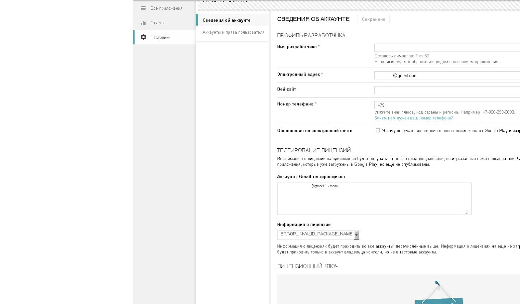Click the 'Электронный адрес' input field
520x304 pixels.
(x=447, y=75)
